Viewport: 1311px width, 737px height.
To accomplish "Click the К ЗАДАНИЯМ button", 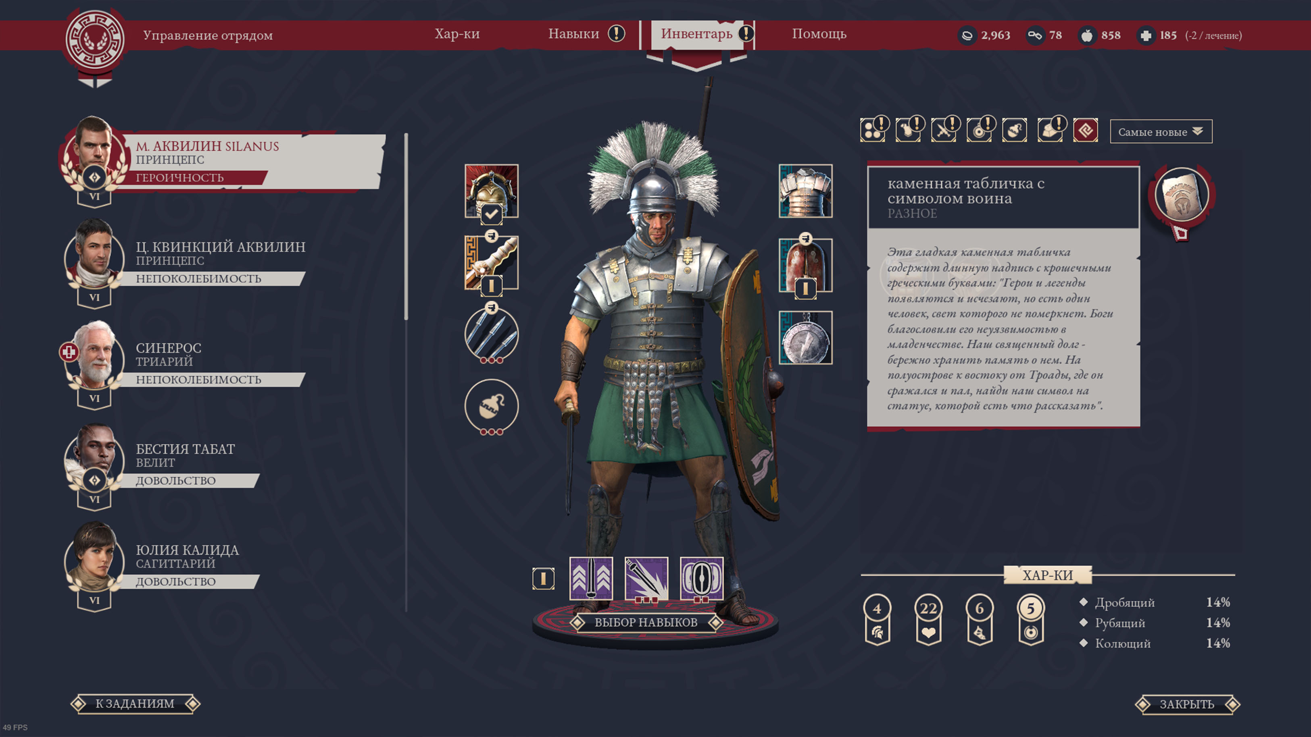I will (x=135, y=704).
